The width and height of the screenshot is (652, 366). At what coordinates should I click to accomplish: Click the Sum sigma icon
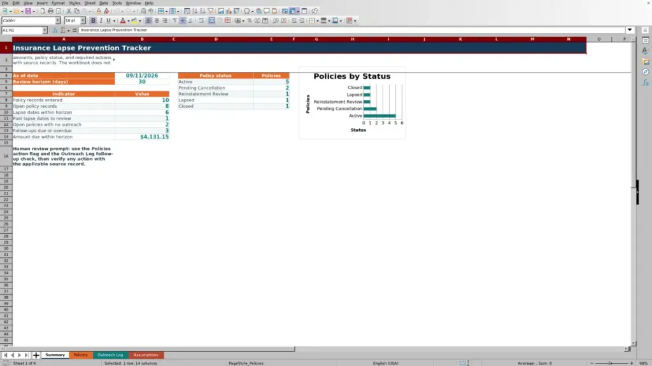[63, 30]
